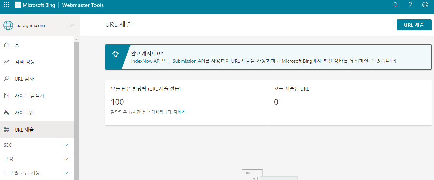Click the 알고 계시나요? heading
Screen dimensions: 434x180
pyautogui.click(x=147, y=54)
